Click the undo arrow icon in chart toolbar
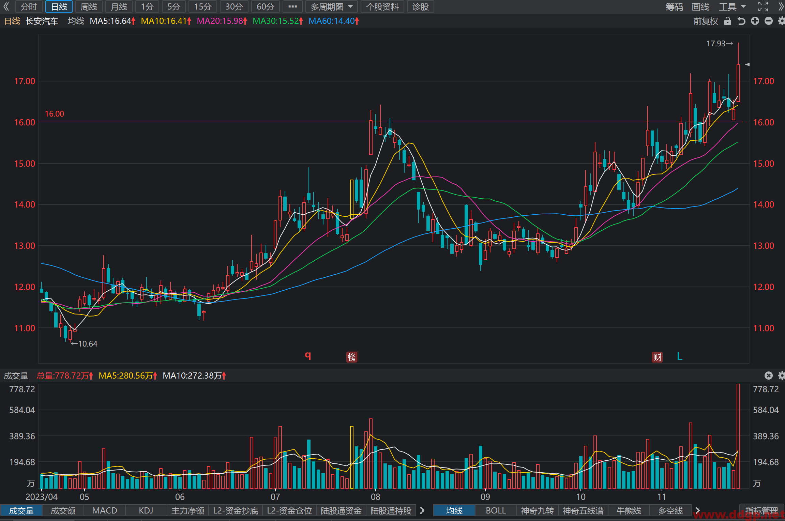 point(741,21)
